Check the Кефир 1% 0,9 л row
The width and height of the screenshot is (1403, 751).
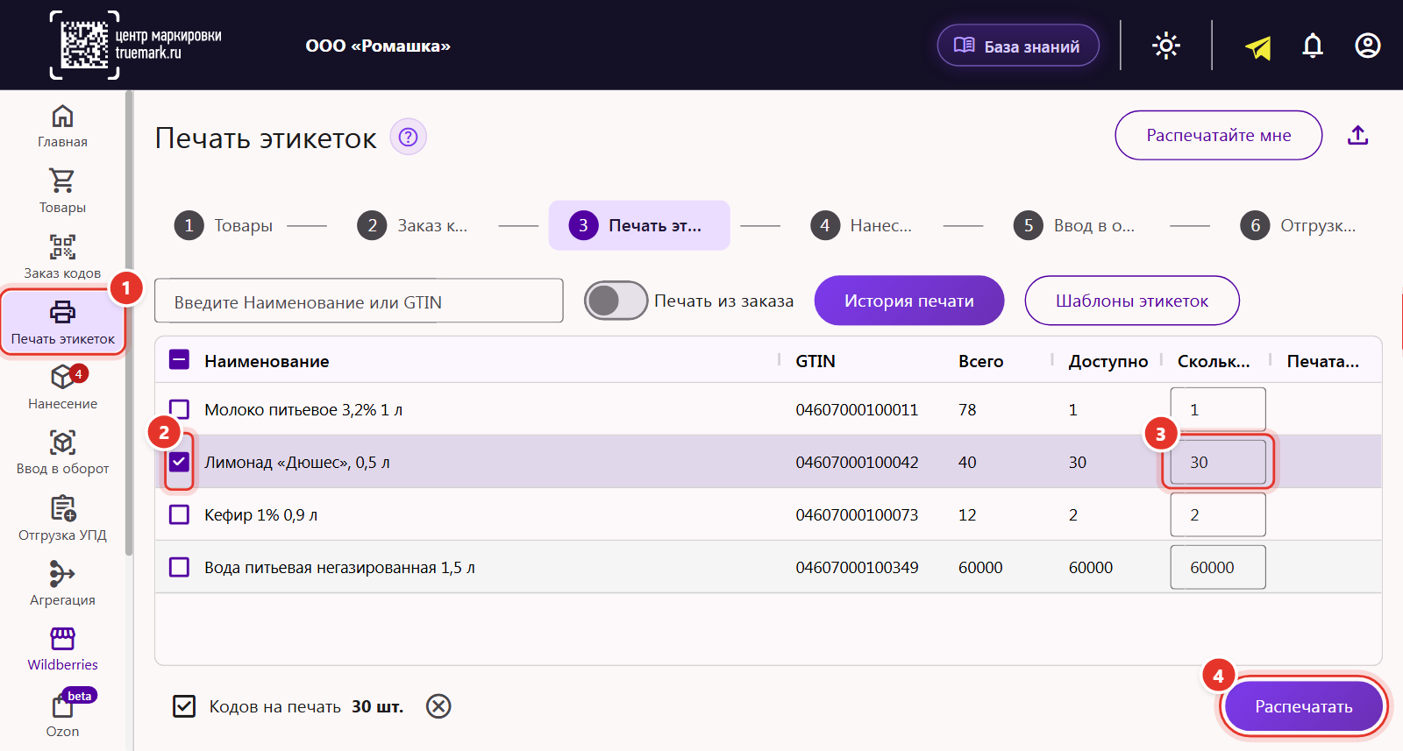[179, 514]
